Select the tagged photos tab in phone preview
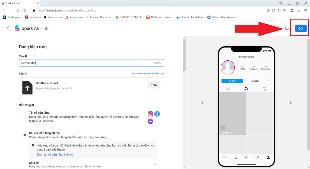 [x=264, y=89]
